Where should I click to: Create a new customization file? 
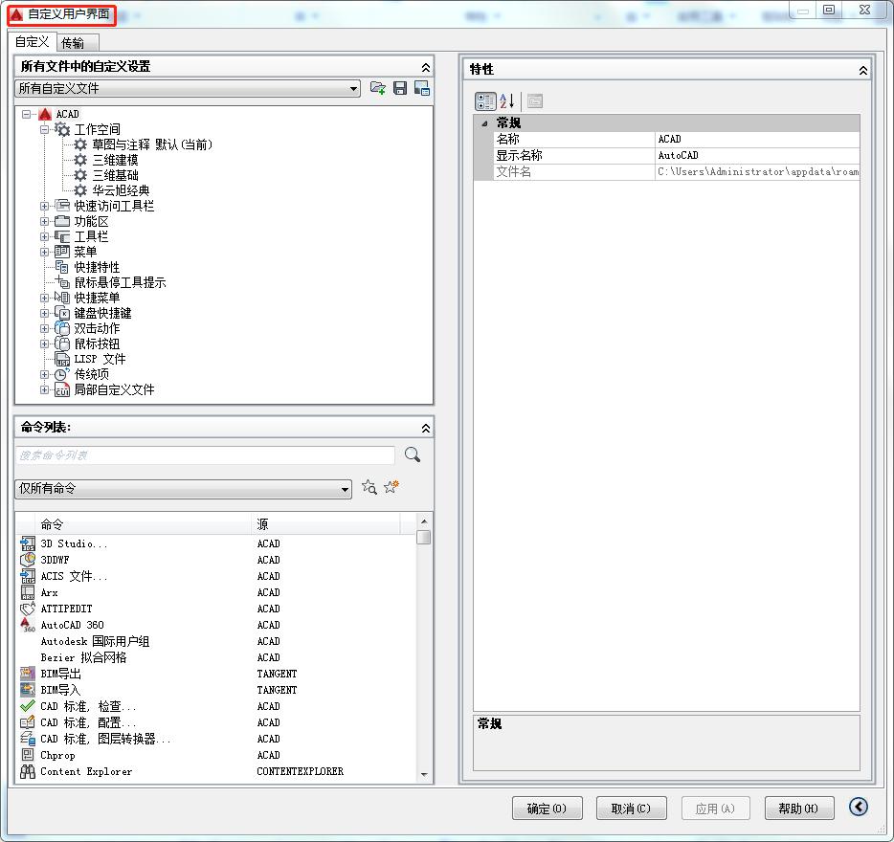(x=379, y=87)
